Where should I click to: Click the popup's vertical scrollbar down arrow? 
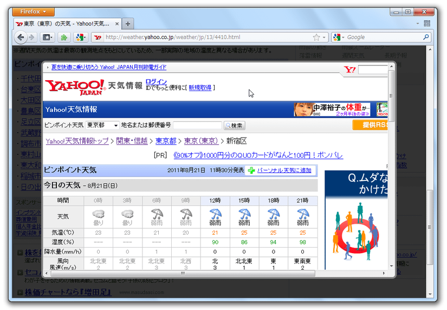pyautogui.click(x=391, y=266)
